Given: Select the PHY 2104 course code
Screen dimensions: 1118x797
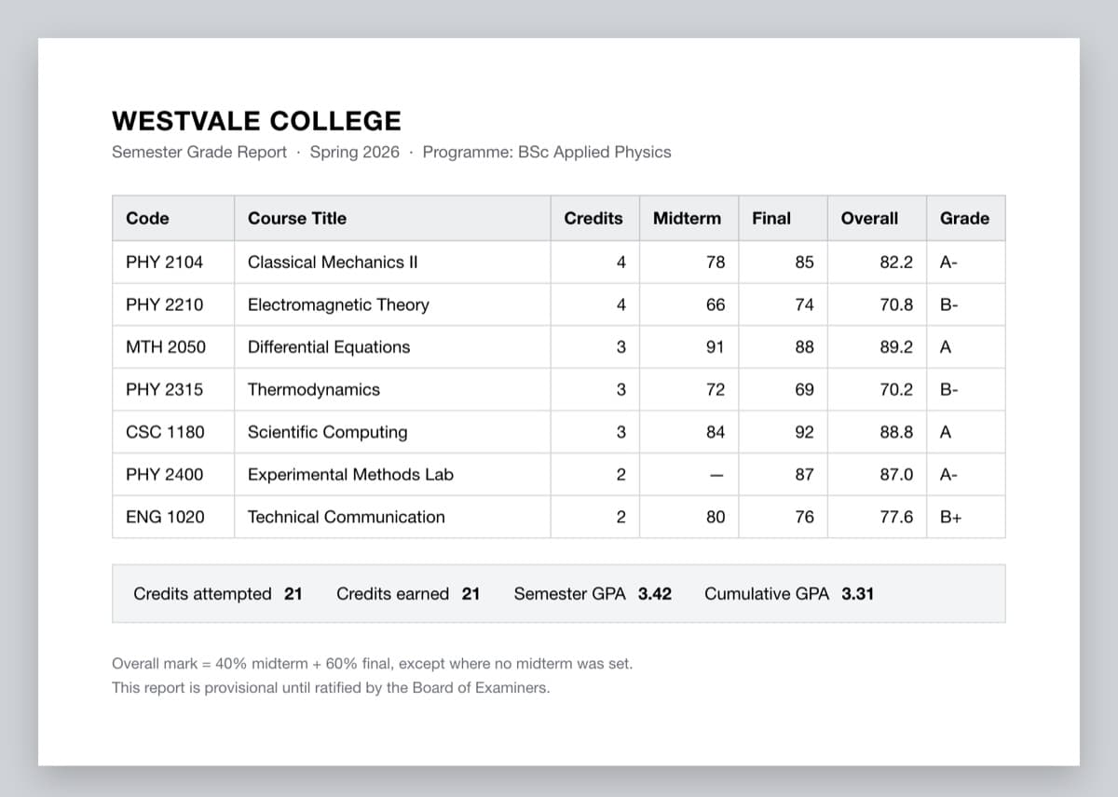Looking at the screenshot, I should click(x=164, y=263).
